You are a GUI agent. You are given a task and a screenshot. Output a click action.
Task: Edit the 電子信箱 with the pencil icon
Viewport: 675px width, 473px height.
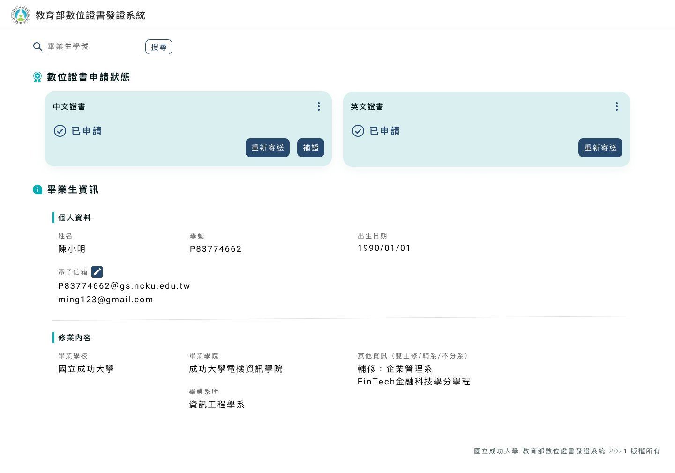(97, 271)
